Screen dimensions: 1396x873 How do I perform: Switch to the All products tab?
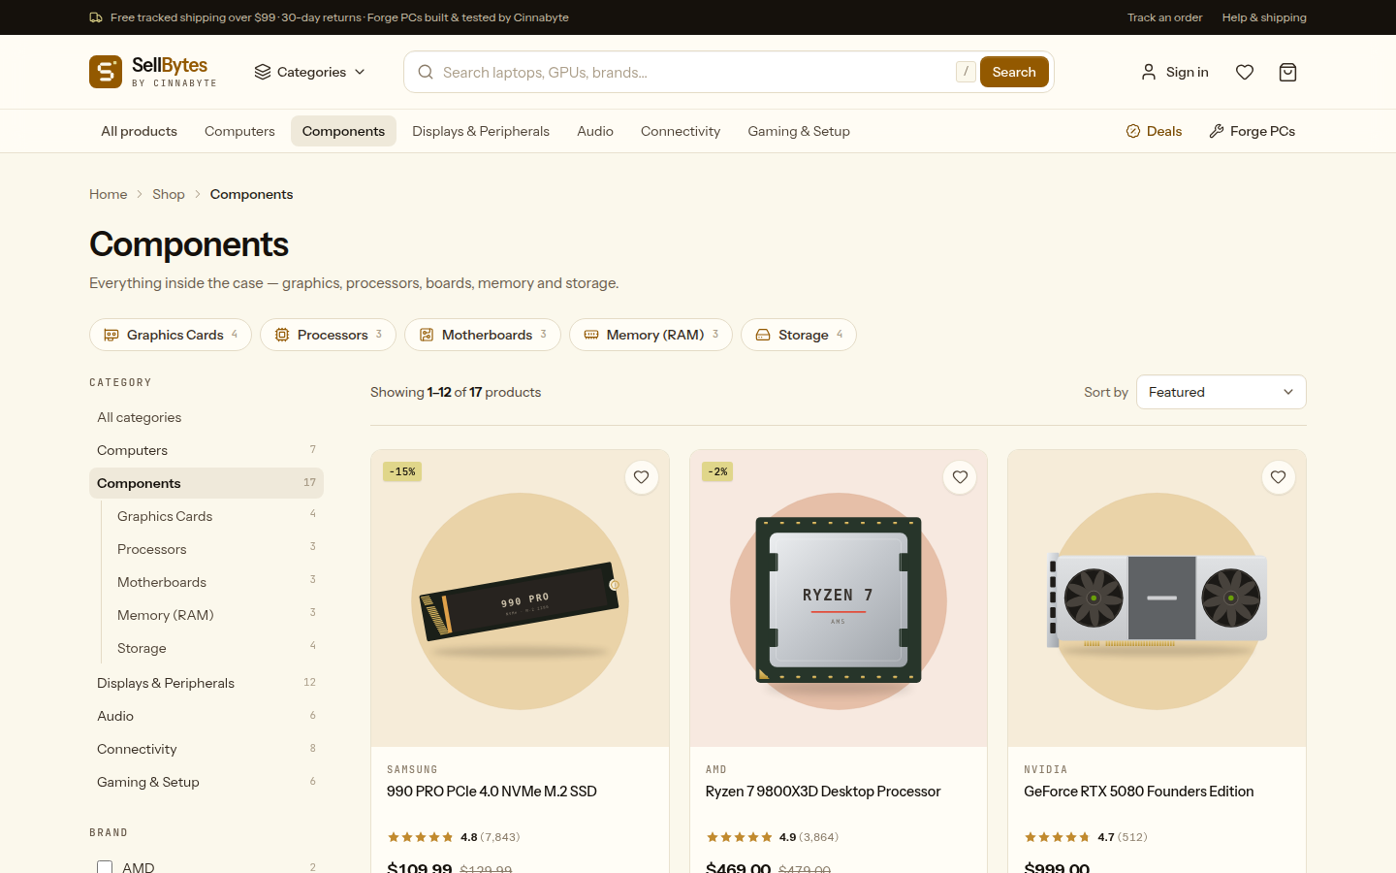139,131
